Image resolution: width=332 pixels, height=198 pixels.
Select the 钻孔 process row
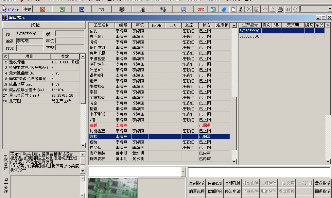159,31
